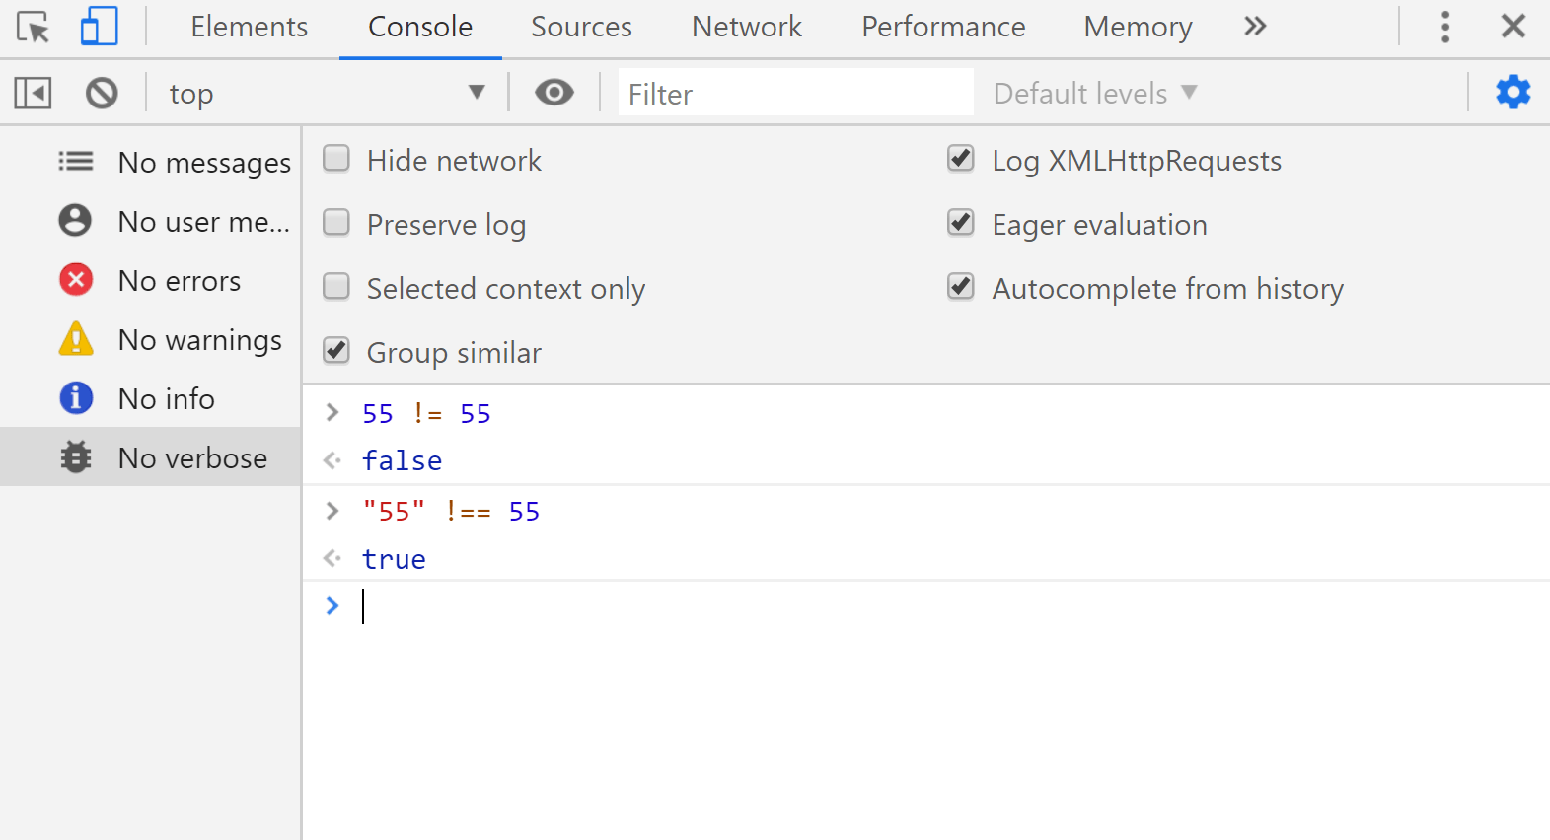
Task: Close the DevTools panel
Action: pos(1513,27)
